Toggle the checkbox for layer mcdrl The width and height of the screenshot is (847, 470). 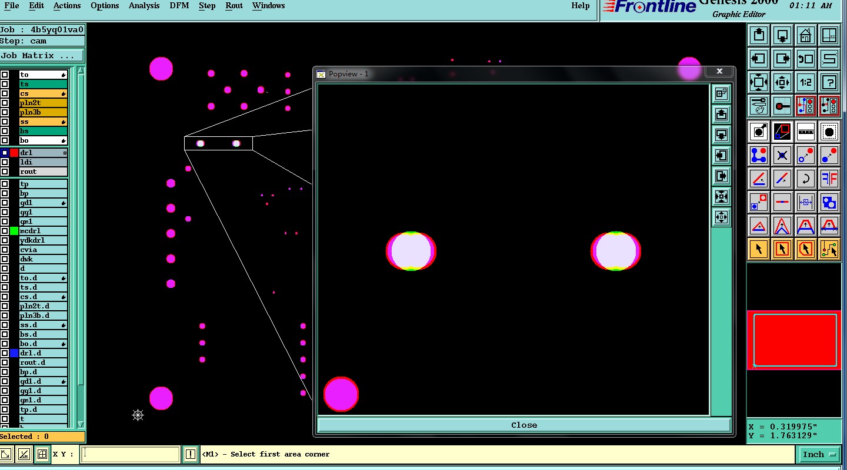tap(5, 231)
